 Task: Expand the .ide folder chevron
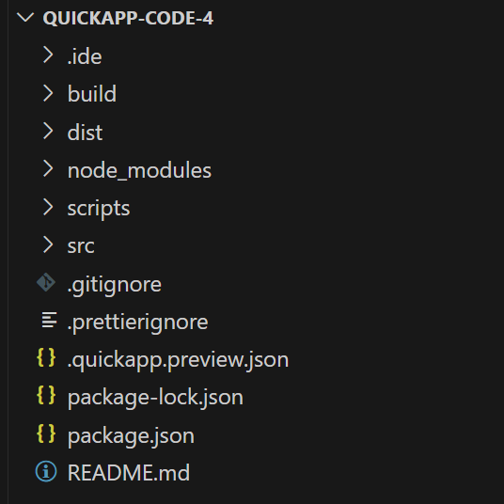(x=48, y=55)
